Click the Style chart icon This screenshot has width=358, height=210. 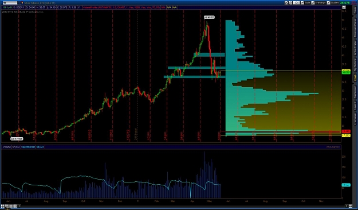point(302,3)
